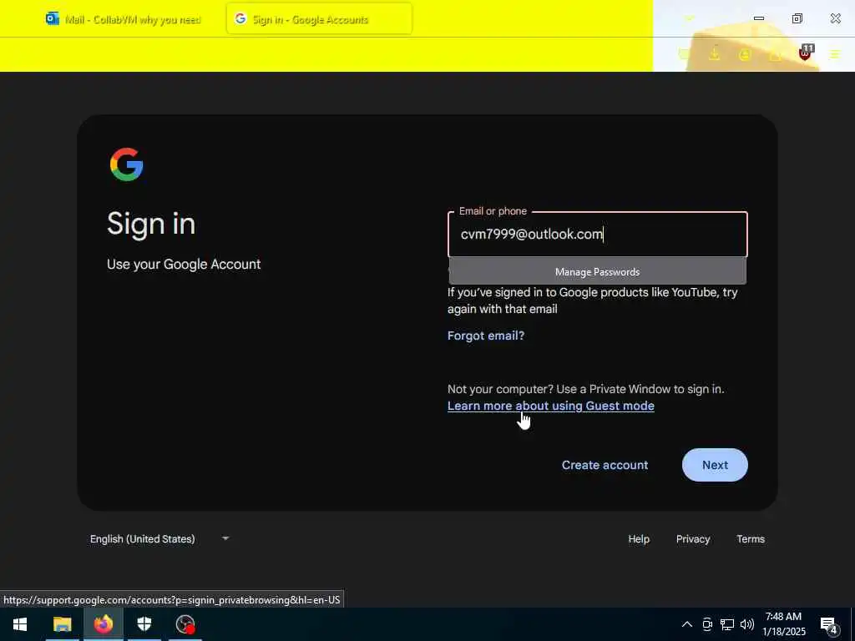
Task: Open the Firefox downloads panel icon
Action: point(714,54)
